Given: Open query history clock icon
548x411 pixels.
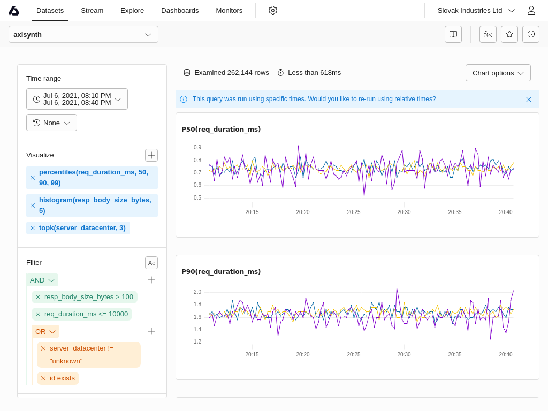Looking at the screenshot, I should pyautogui.click(x=531, y=34).
